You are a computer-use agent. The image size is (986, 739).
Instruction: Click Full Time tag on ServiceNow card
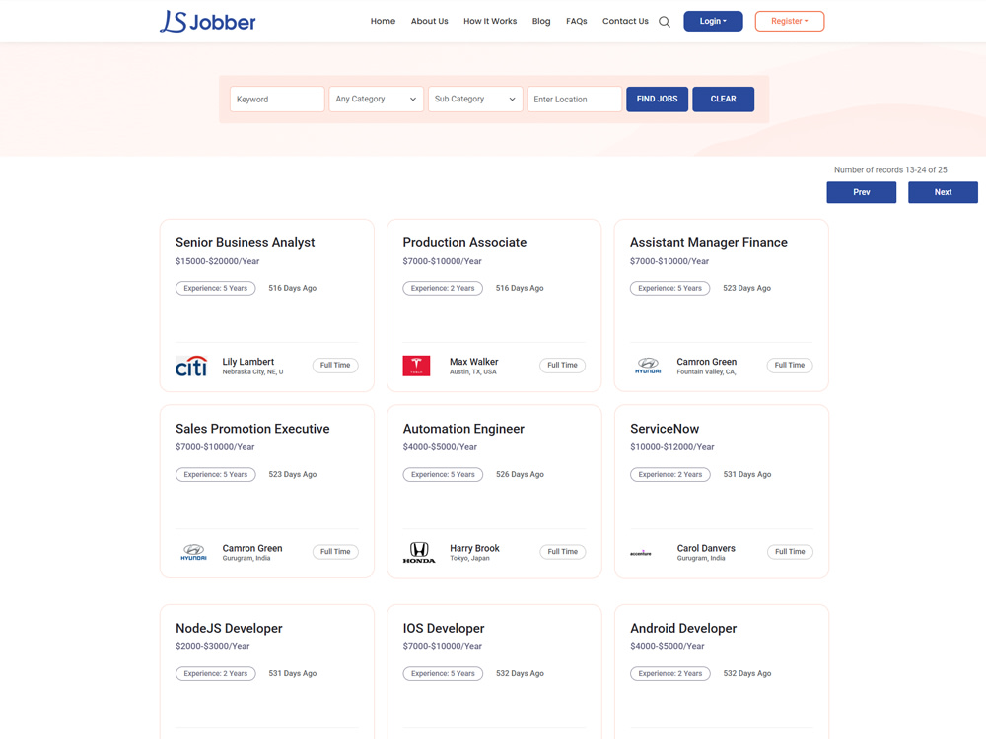click(x=789, y=552)
